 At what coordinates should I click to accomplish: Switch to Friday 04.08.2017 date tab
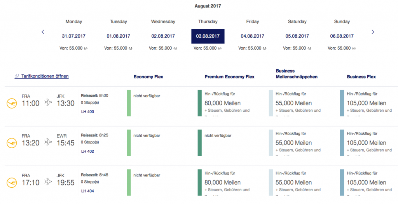coord(252,36)
